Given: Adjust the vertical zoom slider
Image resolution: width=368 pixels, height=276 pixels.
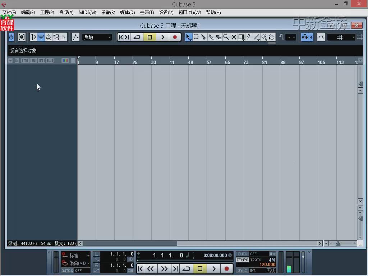Looking at the screenshot, I should tap(360, 219).
